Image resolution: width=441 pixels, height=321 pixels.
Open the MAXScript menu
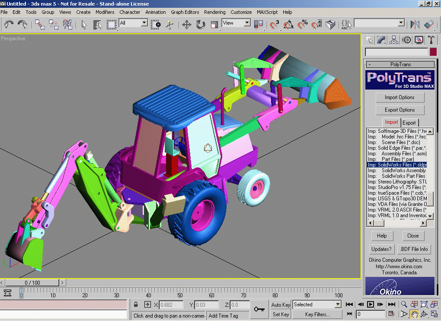267,12
